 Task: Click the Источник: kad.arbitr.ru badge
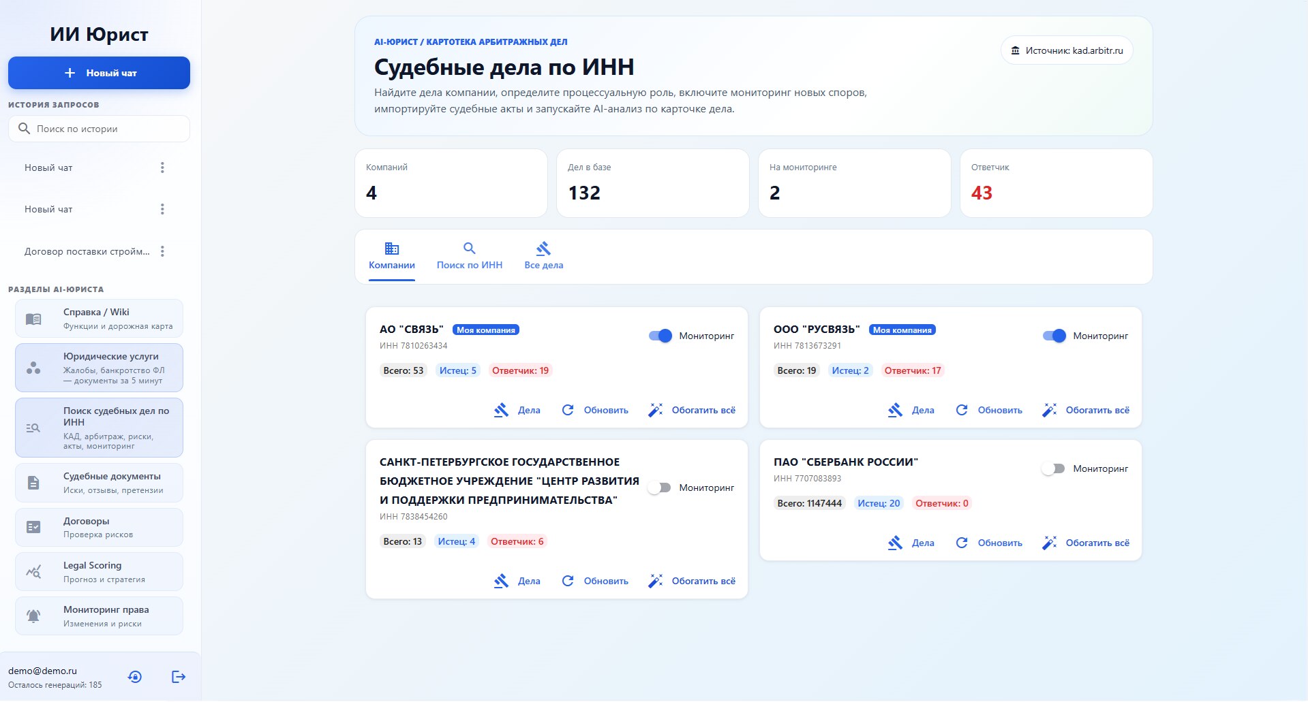[x=1067, y=50]
